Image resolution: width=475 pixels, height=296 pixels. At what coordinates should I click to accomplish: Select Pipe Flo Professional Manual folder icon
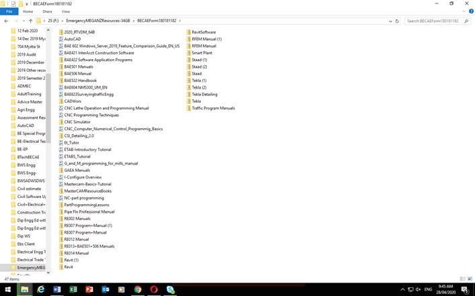[61, 212]
